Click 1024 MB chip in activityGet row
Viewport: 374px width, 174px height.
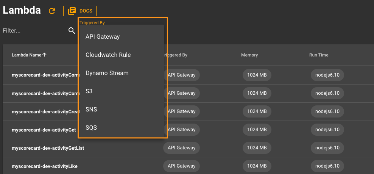(x=257, y=130)
